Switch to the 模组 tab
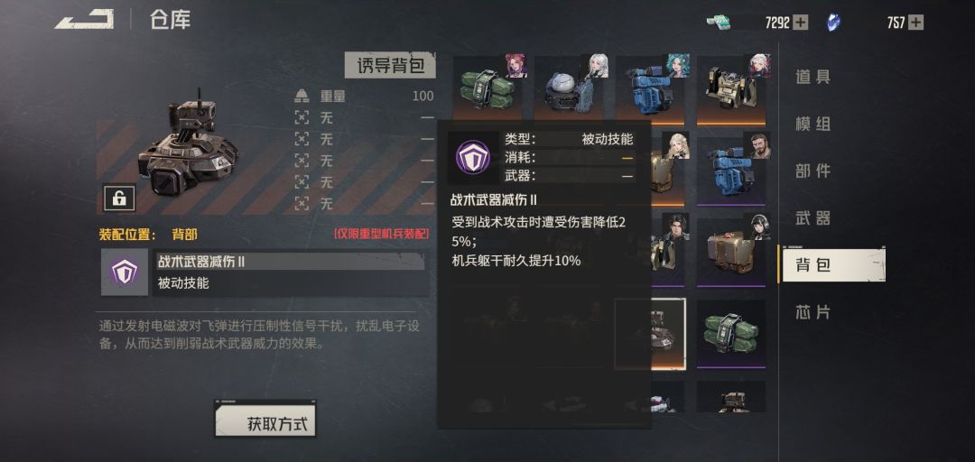 (813, 124)
